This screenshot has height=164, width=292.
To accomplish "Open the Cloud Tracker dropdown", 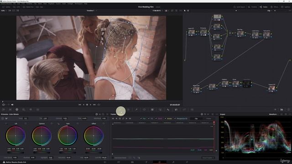I will click(208, 158).
